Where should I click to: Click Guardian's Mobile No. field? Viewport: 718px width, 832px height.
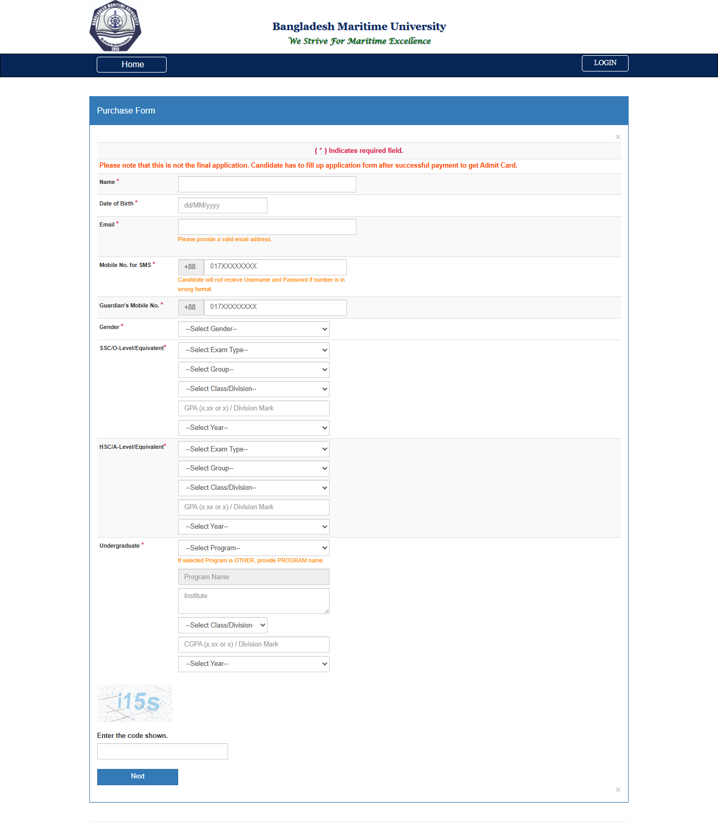pos(275,307)
